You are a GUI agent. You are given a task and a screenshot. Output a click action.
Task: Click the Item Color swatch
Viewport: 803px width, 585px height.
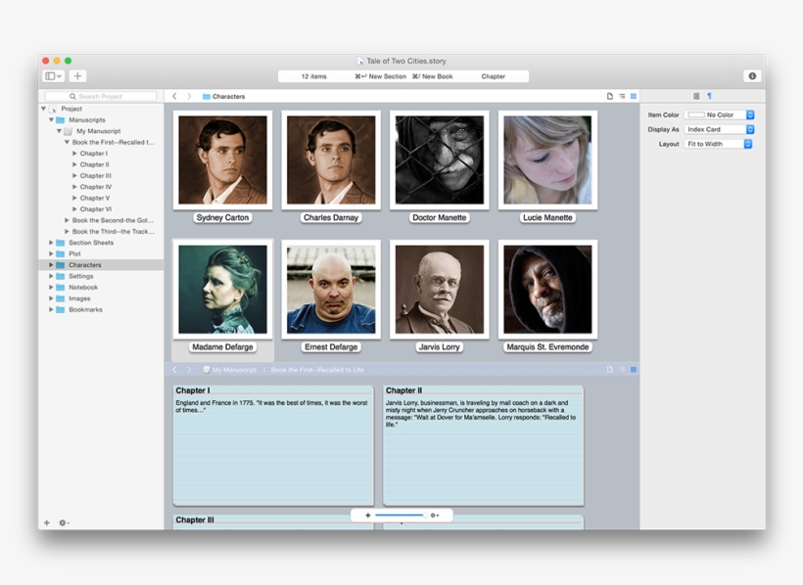[696, 115]
